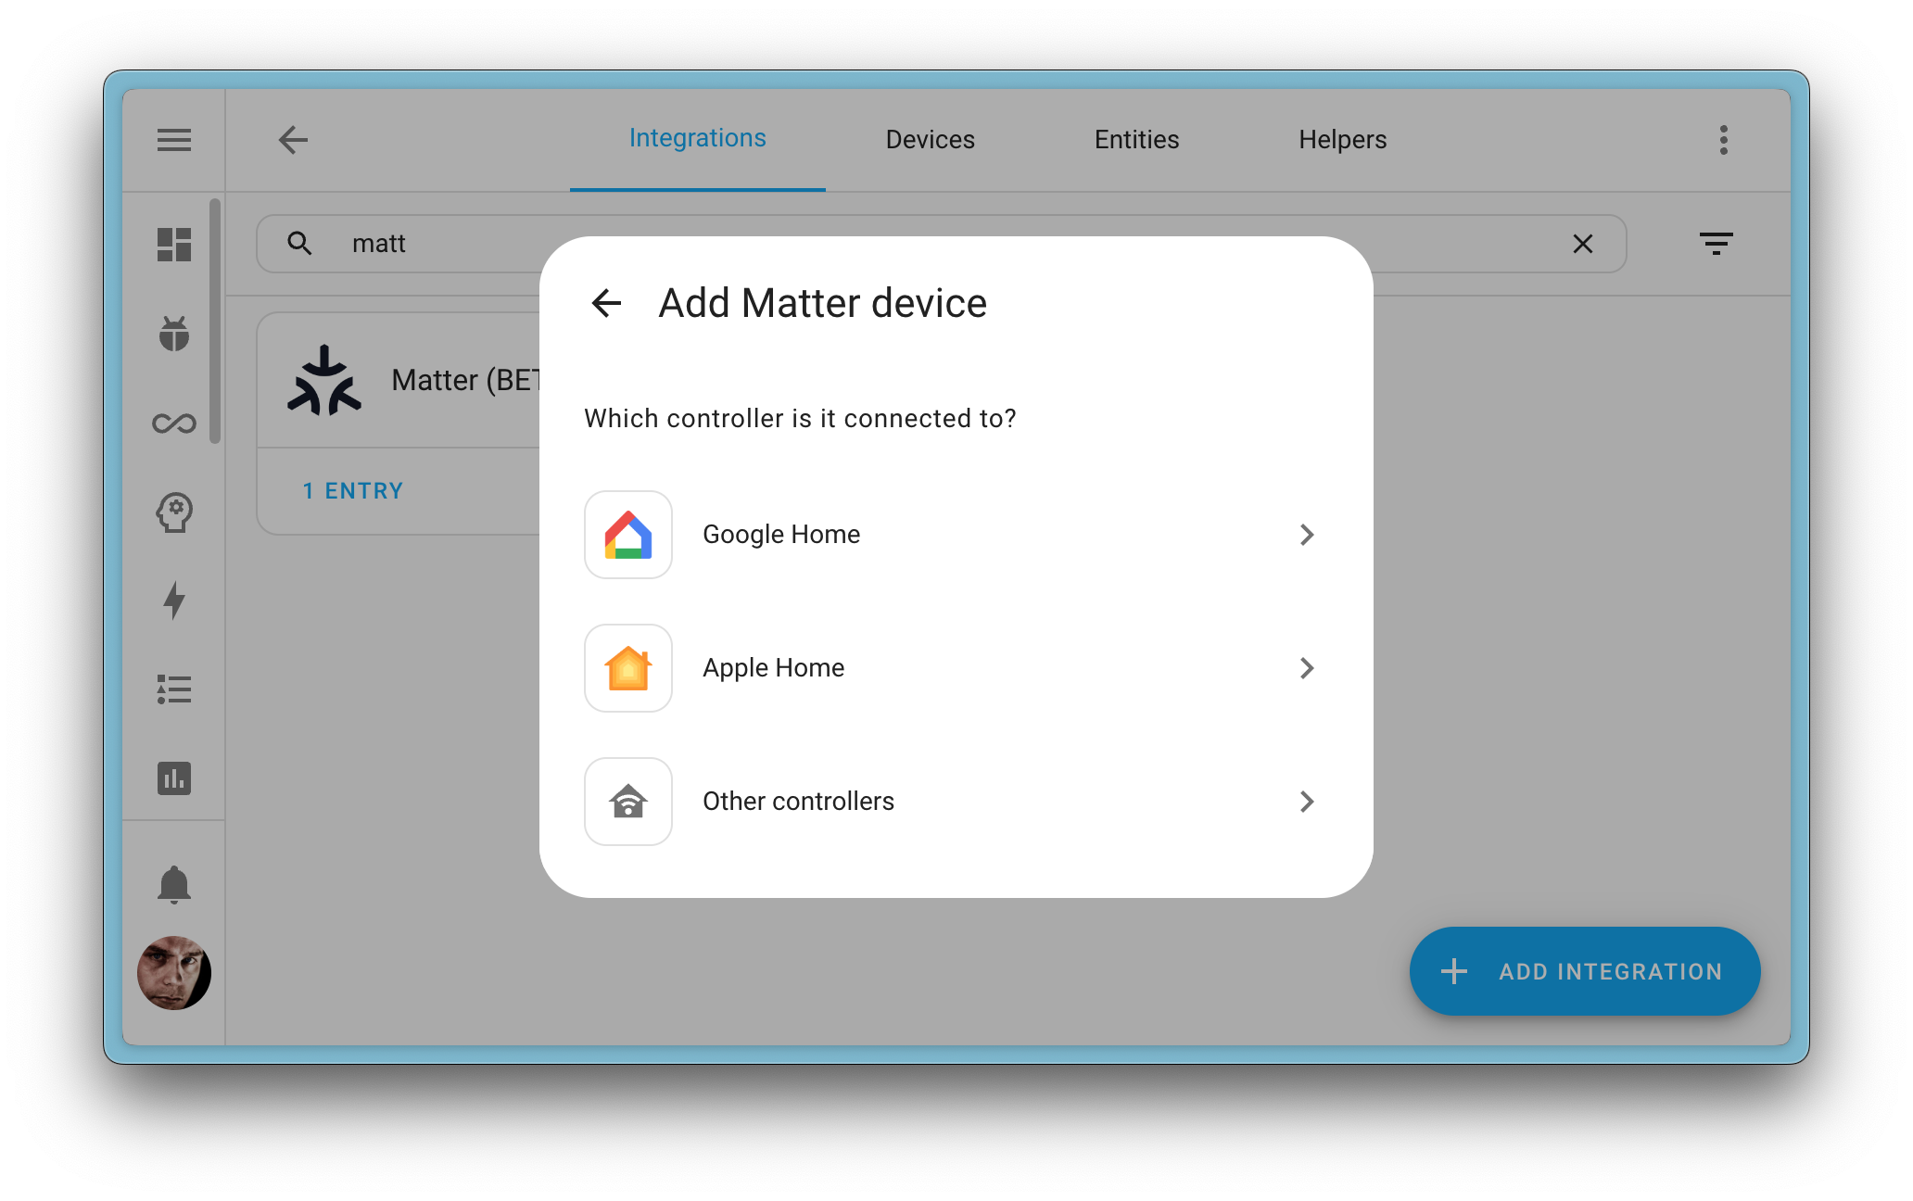
Task: Switch to the Entities tab
Action: 1135,140
